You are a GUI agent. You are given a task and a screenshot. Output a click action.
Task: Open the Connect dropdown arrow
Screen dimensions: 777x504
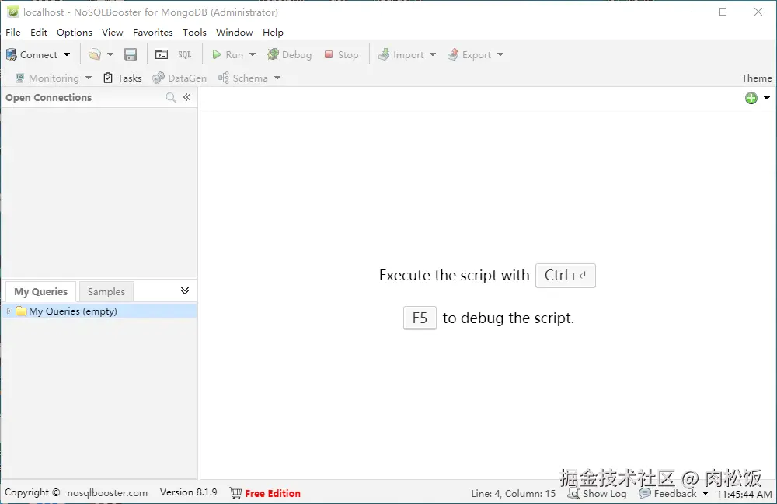coord(67,55)
